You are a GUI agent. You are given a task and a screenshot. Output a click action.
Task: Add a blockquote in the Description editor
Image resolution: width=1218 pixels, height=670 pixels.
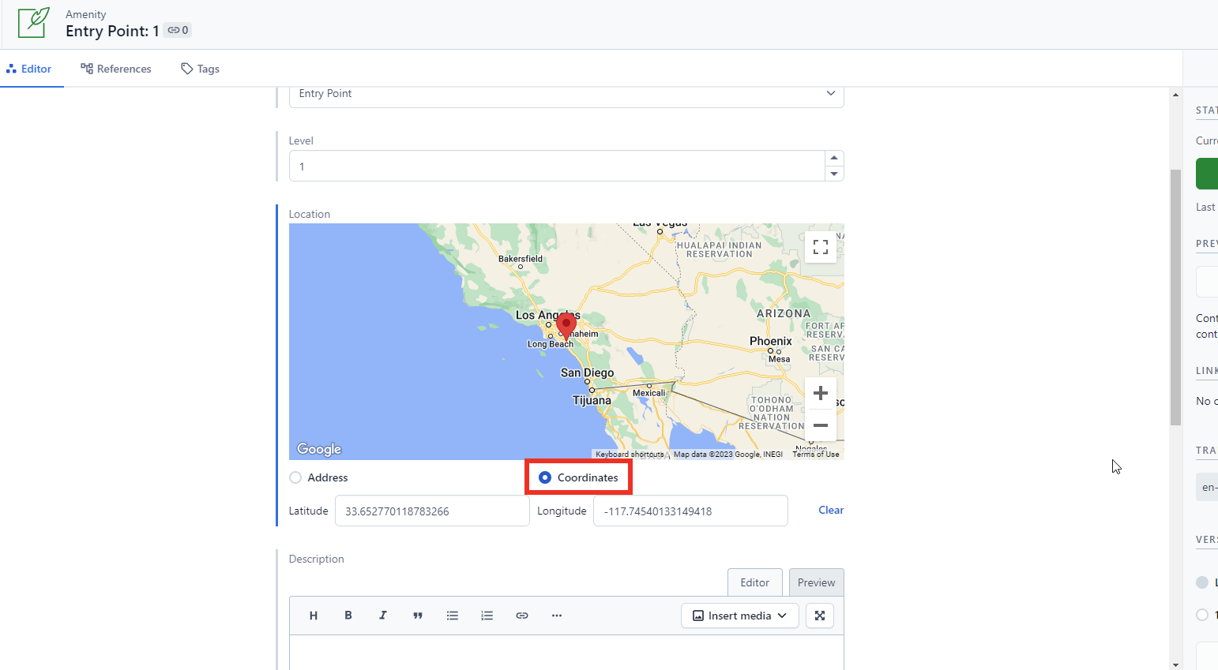pyautogui.click(x=418, y=616)
